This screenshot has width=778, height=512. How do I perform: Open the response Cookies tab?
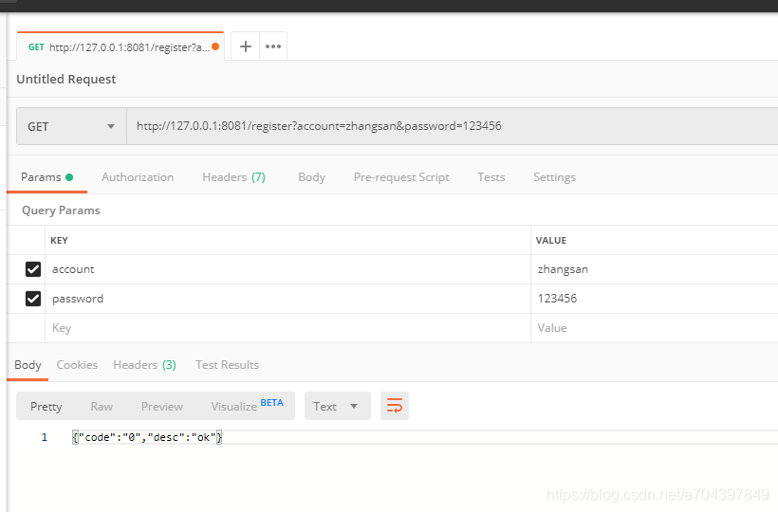tap(77, 365)
